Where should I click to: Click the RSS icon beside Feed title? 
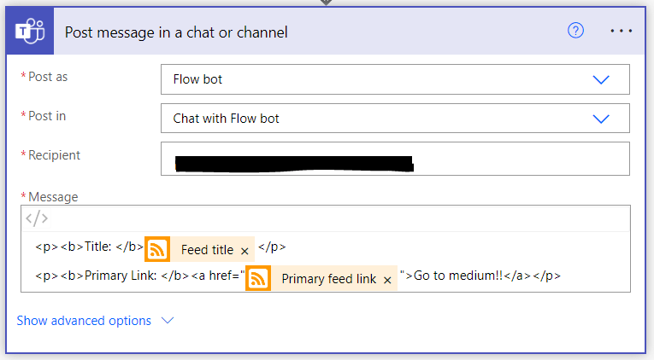point(157,249)
